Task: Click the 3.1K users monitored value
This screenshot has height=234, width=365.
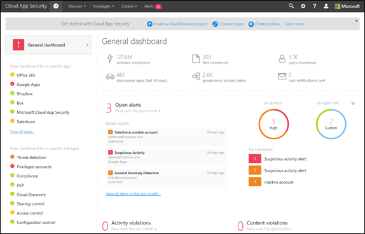Action: [293, 57]
